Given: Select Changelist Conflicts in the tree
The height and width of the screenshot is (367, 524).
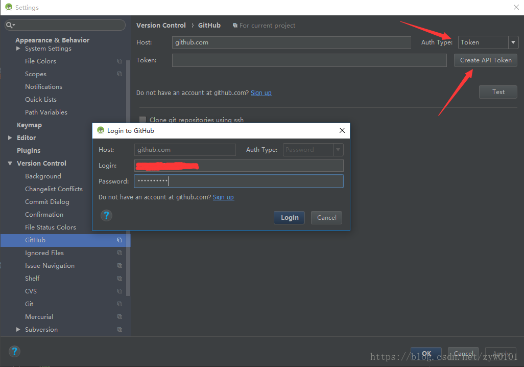Looking at the screenshot, I should (54, 189).
